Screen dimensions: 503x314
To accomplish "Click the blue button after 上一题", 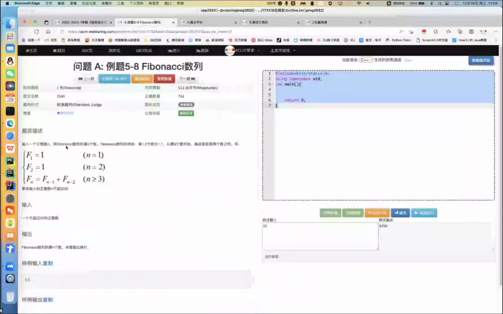I will pyautogui.click(x=114, y=79).
